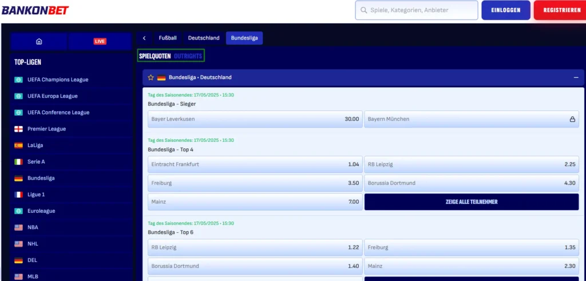Open the home icon in sidebar
The image size is (586, 281).
click(x=39, y=41)
